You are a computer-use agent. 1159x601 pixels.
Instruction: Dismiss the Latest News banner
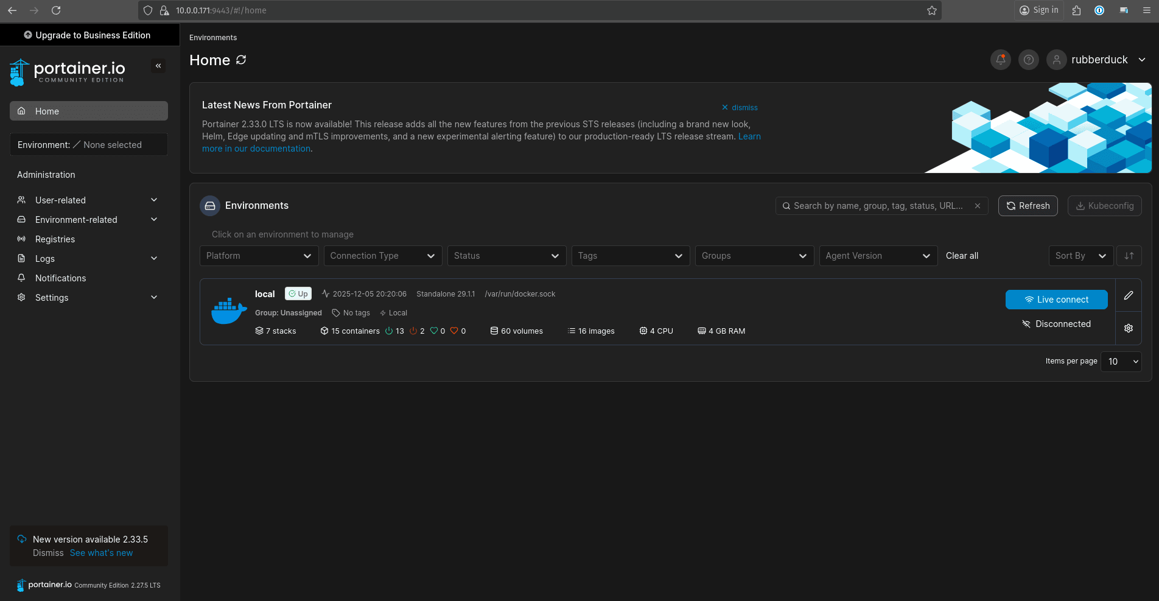(740, 108)
